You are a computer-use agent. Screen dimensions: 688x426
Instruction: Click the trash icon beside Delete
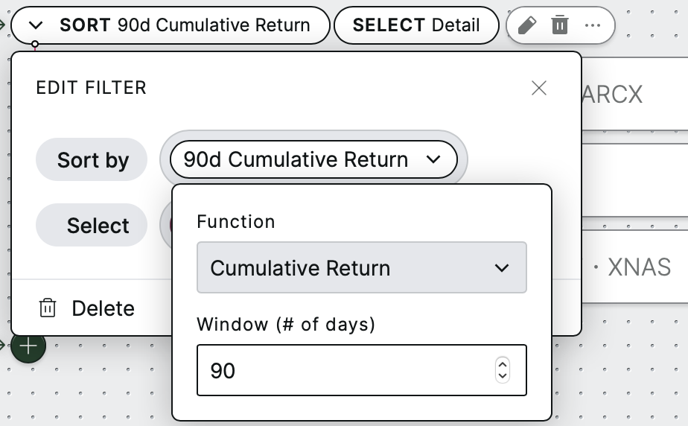(48, 308)
